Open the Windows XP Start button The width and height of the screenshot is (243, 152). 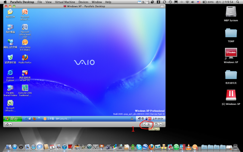13,119
